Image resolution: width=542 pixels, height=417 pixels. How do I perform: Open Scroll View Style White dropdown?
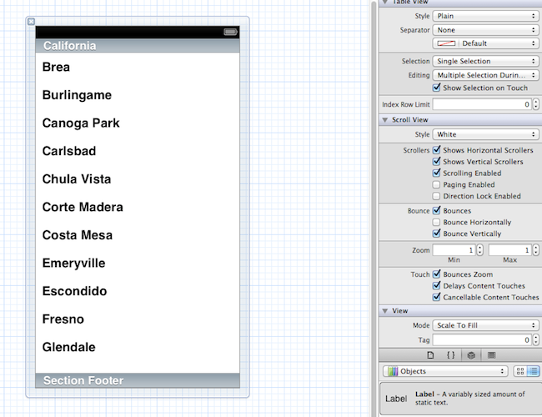[485, 134]
